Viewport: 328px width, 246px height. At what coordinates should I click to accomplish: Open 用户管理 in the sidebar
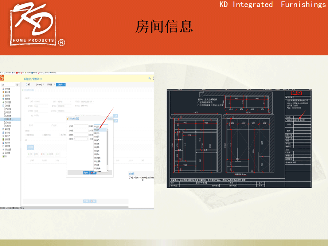tap(7, 89)
